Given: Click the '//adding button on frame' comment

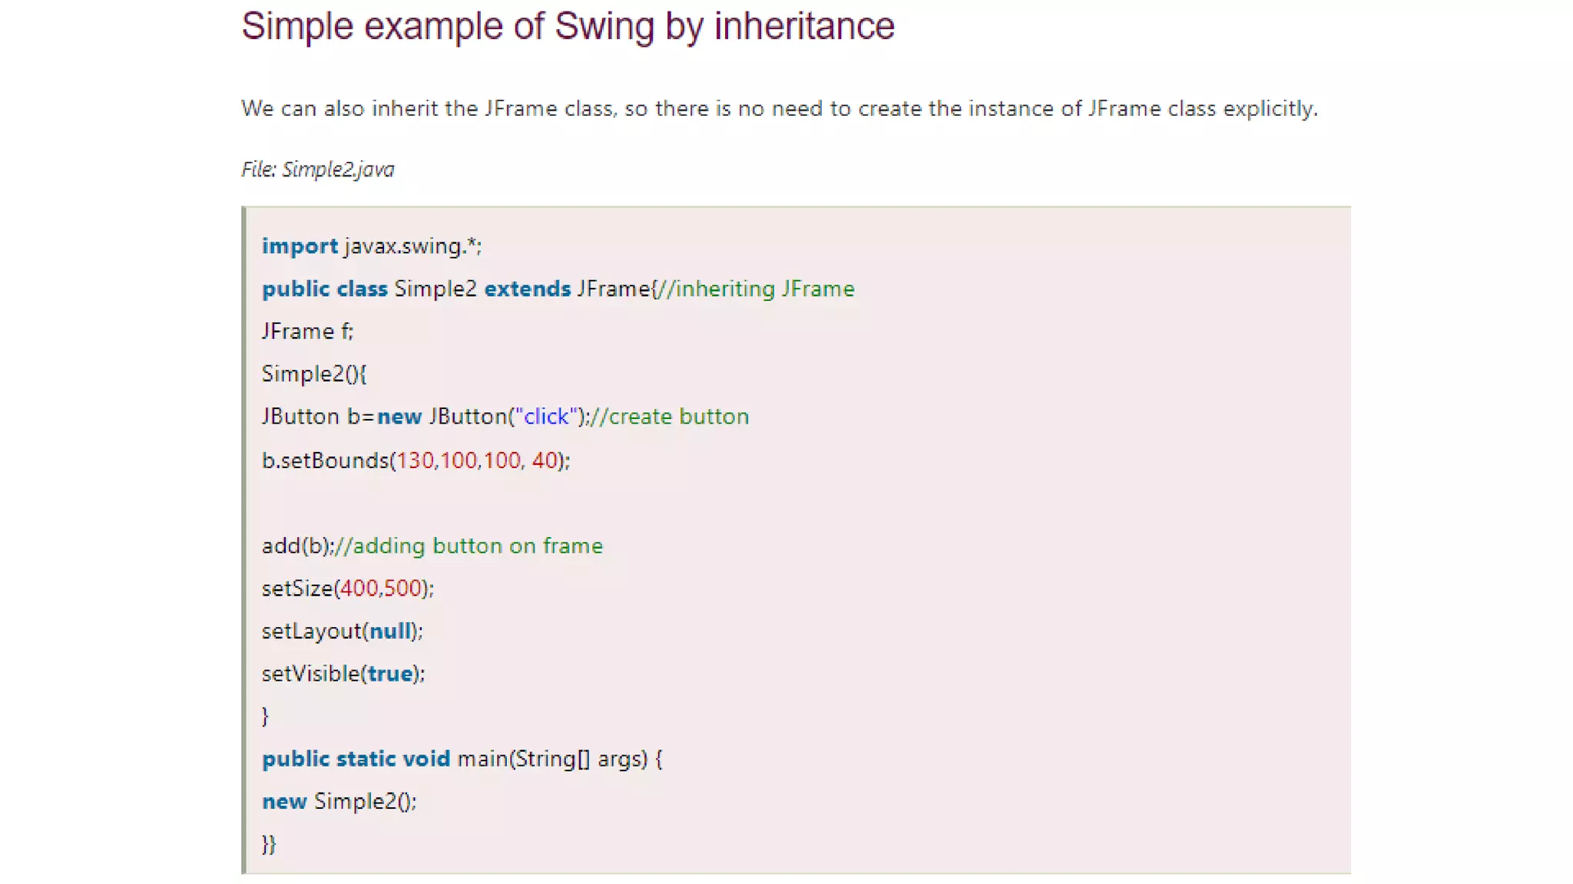Looking at the screenshot, I should (470, 546).
